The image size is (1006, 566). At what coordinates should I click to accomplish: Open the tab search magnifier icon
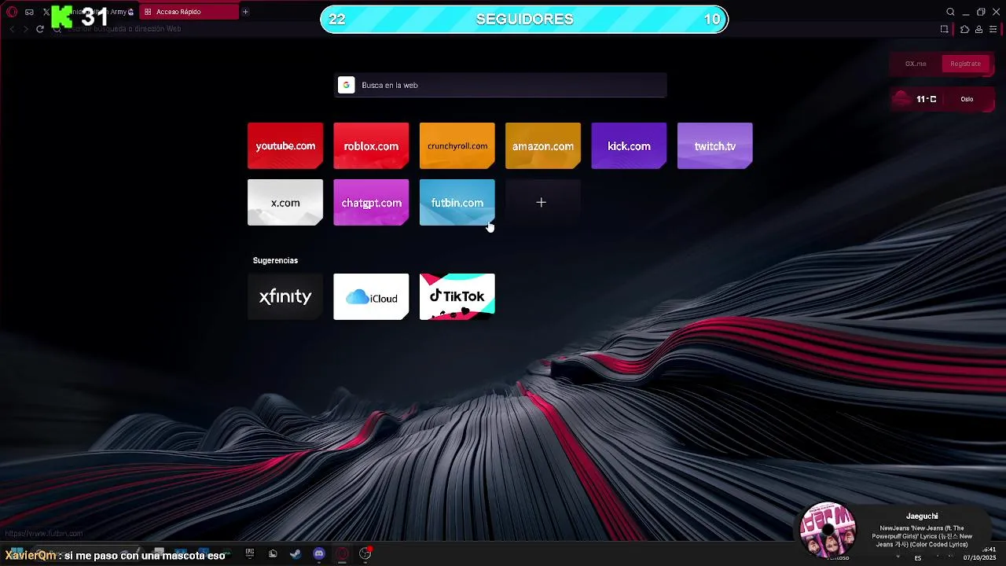click(950, 12)
